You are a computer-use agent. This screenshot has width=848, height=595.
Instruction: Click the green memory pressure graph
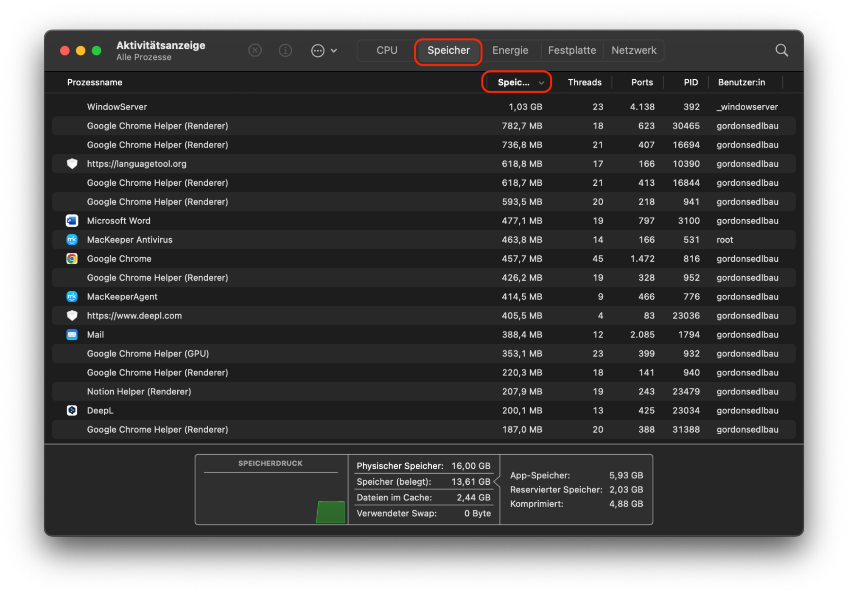pos(330,512)
